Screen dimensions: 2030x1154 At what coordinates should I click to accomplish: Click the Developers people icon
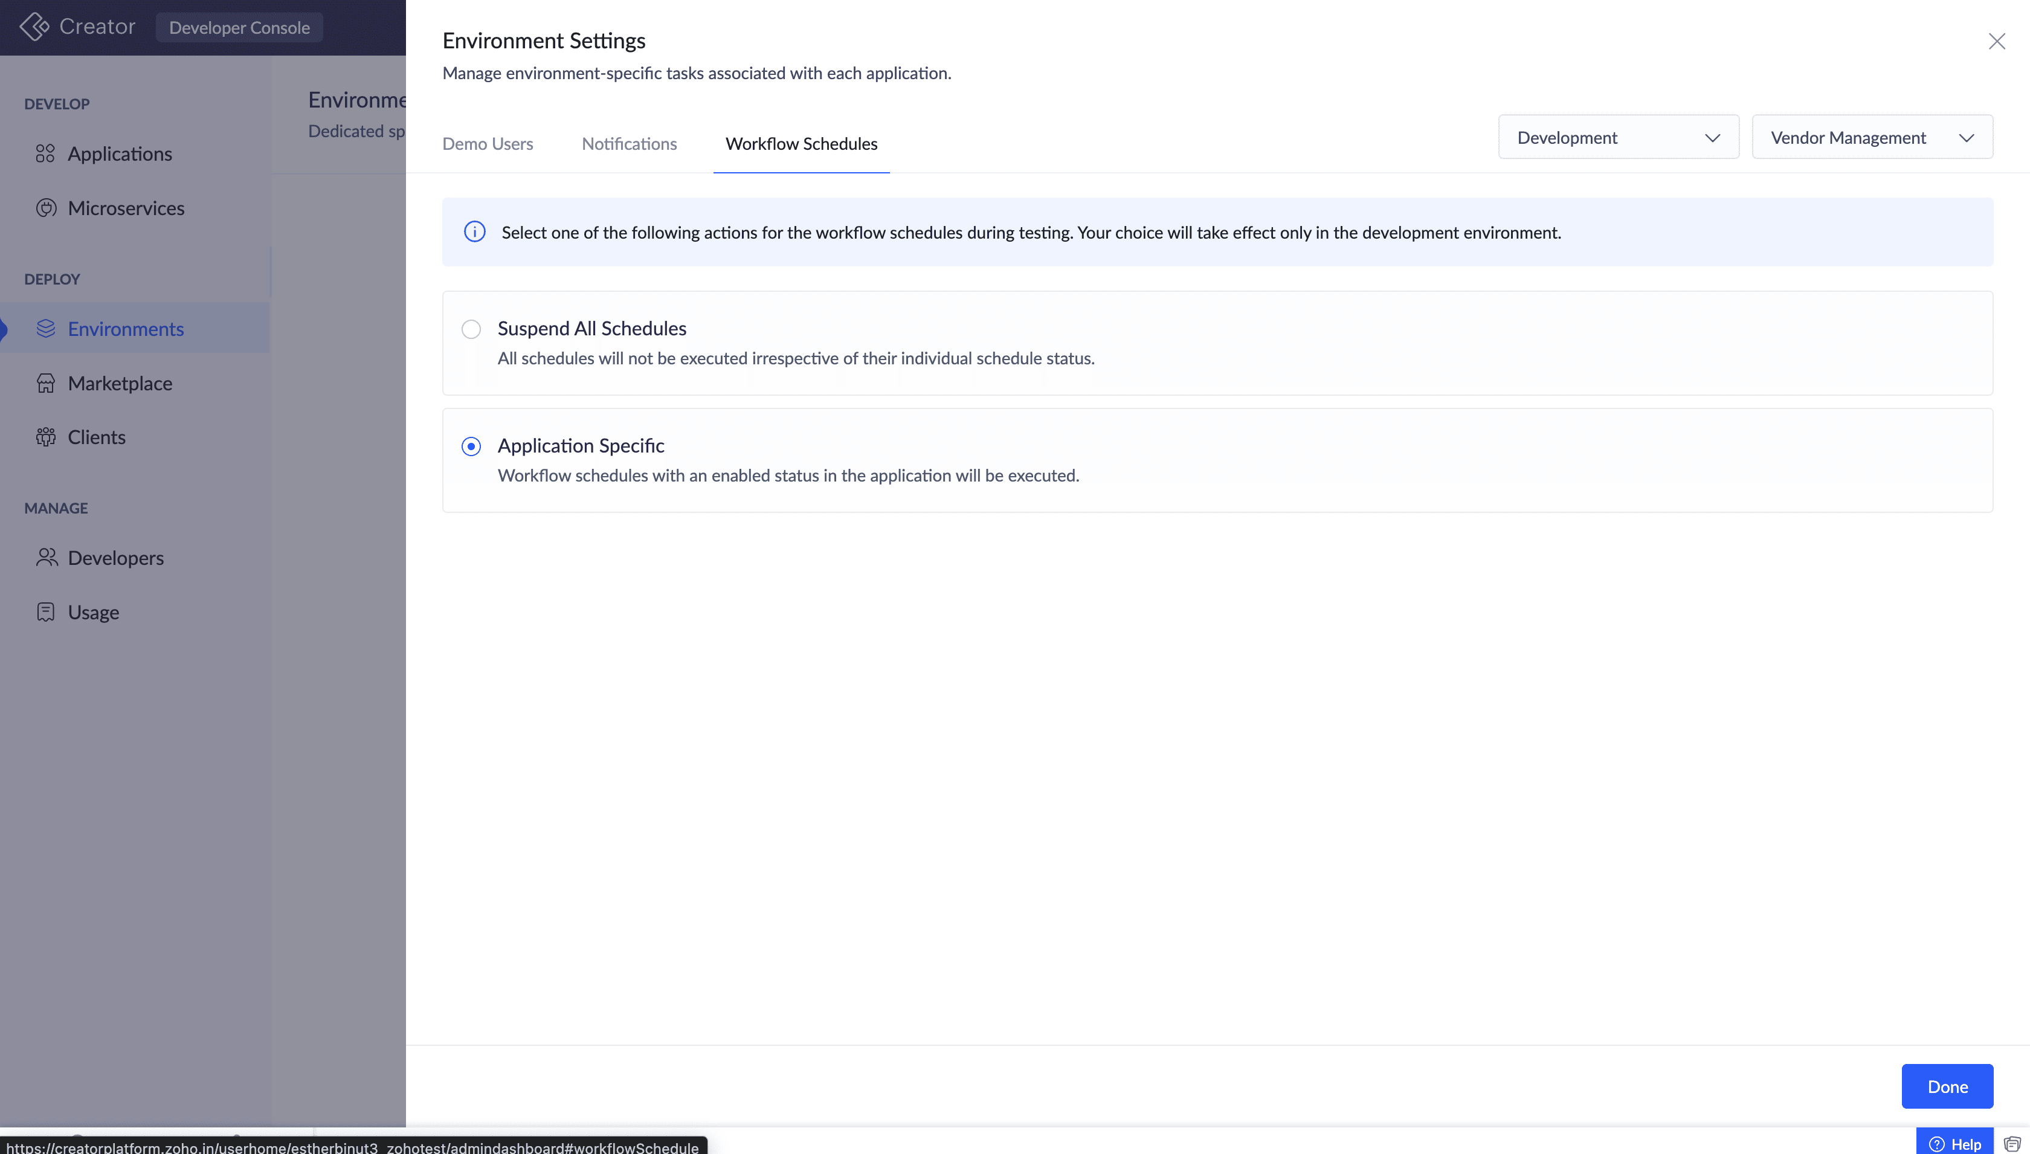47,557
